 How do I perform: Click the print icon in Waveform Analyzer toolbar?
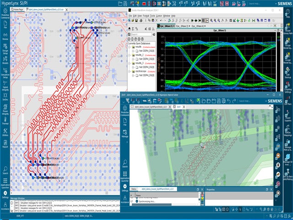point(141,20)
